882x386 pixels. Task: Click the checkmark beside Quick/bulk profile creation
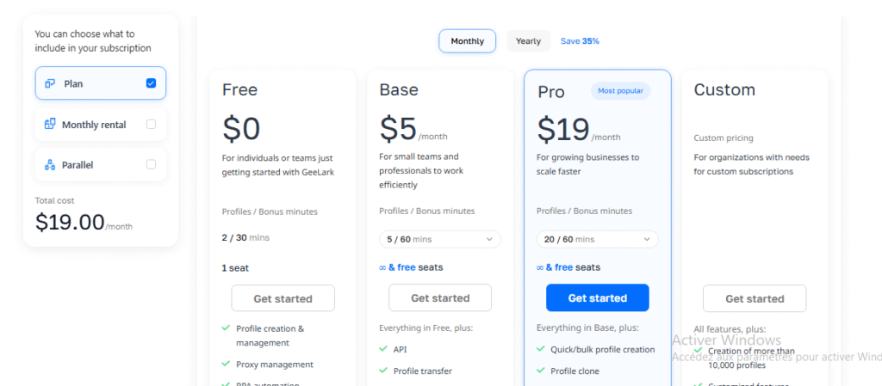click(541, 349)
